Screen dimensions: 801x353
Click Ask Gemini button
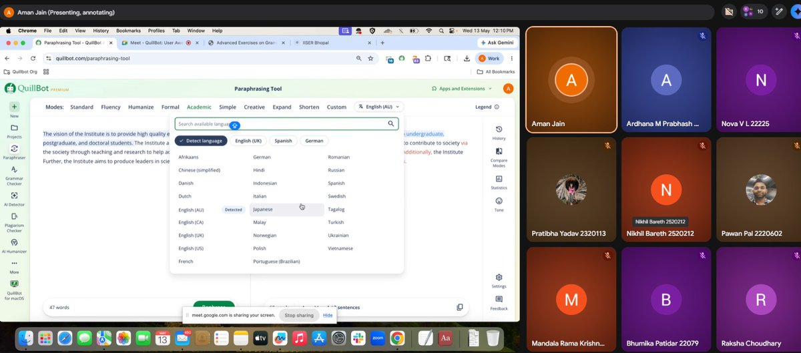pos(497,43)
